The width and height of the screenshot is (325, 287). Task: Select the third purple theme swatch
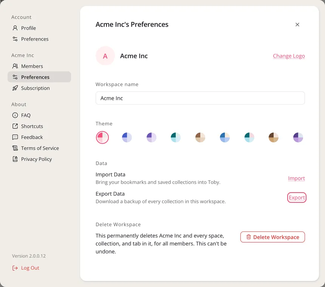pos(151,137)
